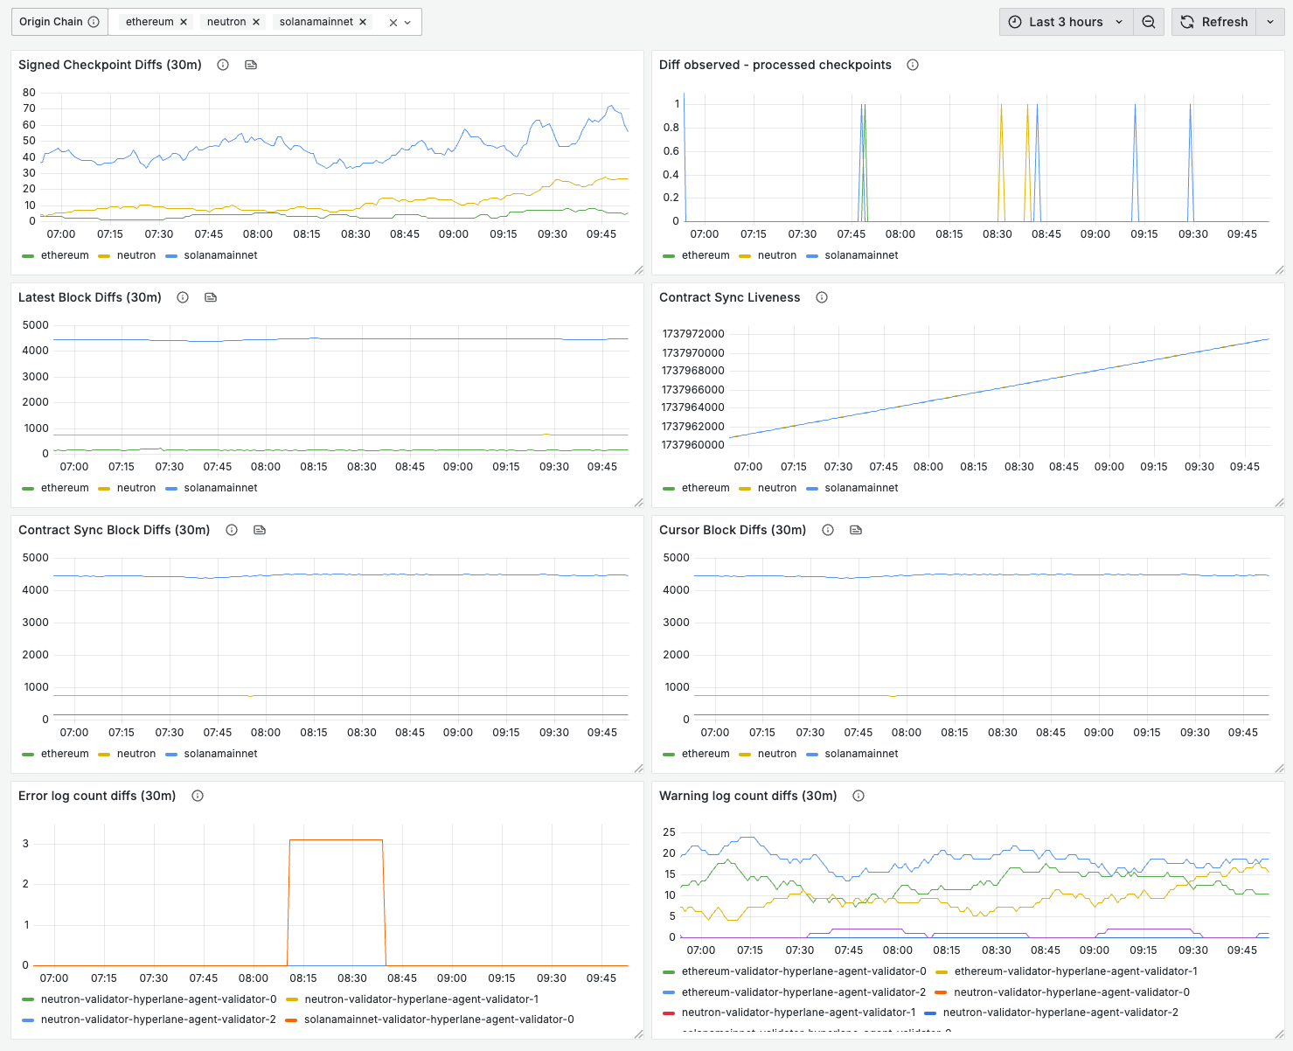Remove neutron from Origin Chain filter
Screen dimensions: 1293x1051
pos(256,22)
